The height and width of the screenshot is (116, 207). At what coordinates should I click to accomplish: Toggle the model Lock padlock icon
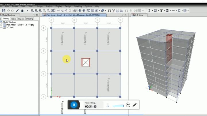coord(22,11)
